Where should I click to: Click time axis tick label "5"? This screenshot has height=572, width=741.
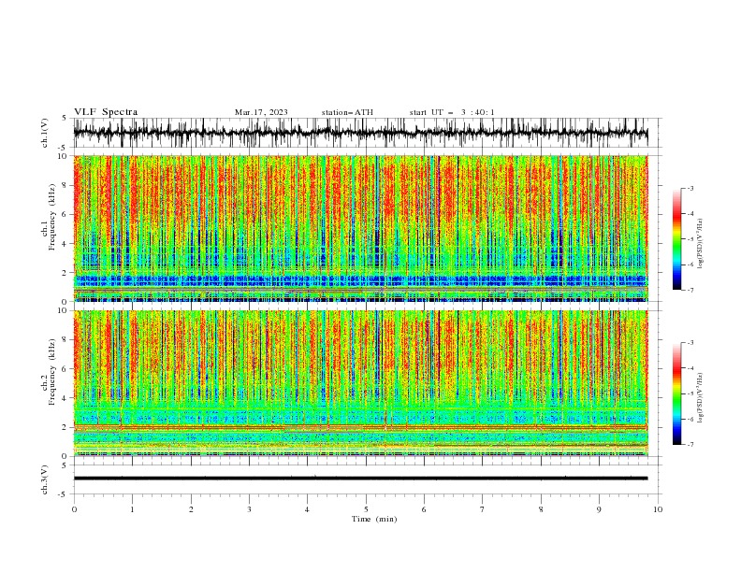(366, 509)
